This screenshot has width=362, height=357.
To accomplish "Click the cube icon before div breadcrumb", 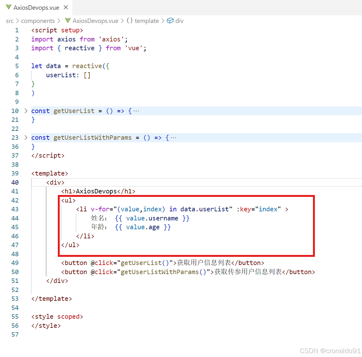I will 170,20.
